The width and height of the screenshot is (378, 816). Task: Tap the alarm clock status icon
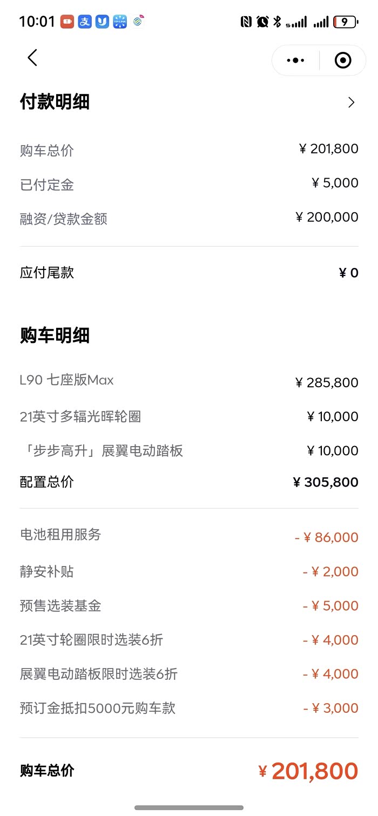(x=262, y=22)
